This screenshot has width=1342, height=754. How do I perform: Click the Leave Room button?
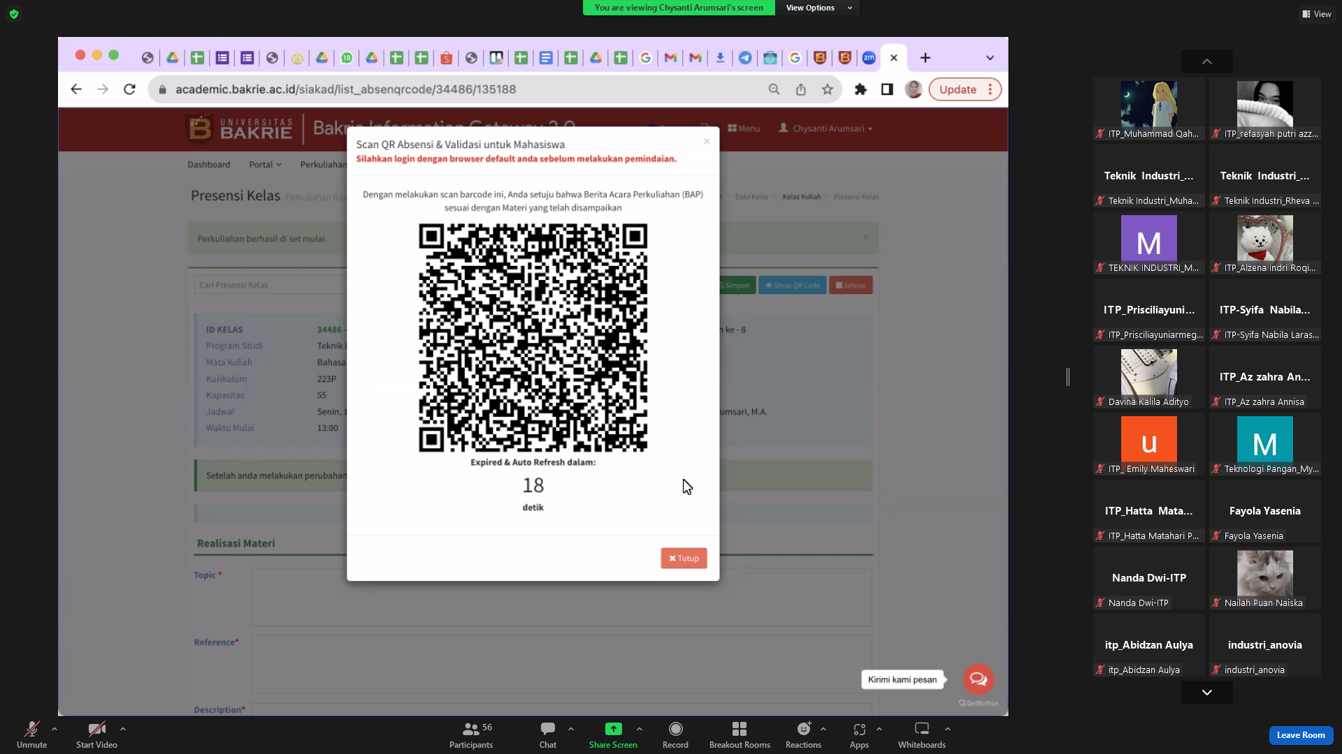click(x=1301, y=735)
